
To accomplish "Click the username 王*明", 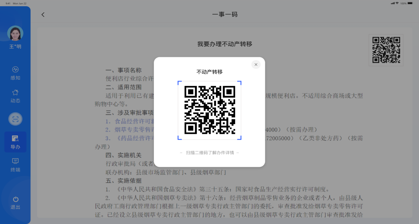I will [15, 47].
